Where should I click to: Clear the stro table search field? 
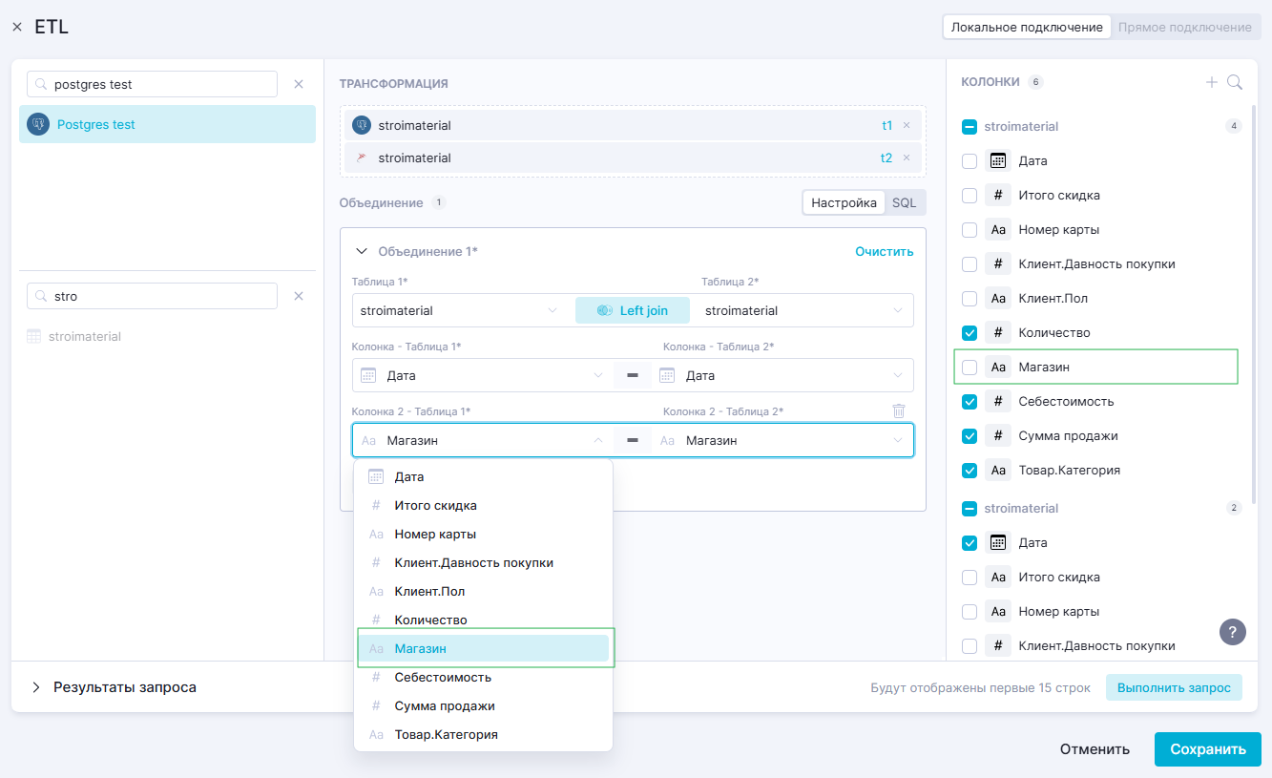point(299,296)
